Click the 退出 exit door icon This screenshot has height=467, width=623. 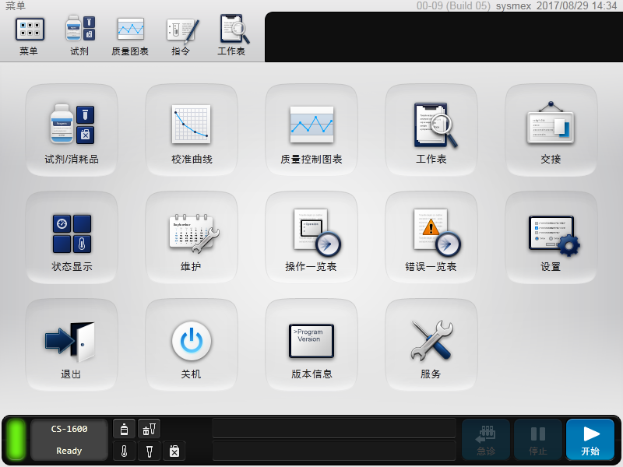(x=72, y=344)
